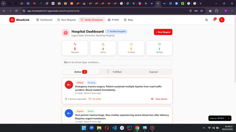Screen dimensions: 236x132
Task: Click 3 to verify link
Action: coord(95,99)
